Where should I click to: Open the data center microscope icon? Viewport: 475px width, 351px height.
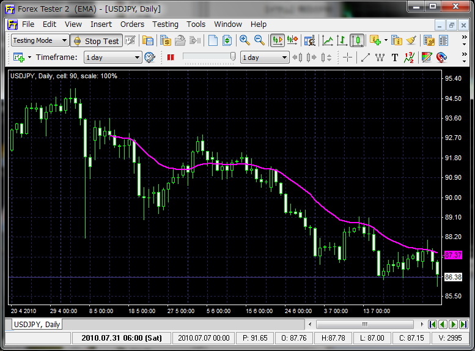click(309, 40)
